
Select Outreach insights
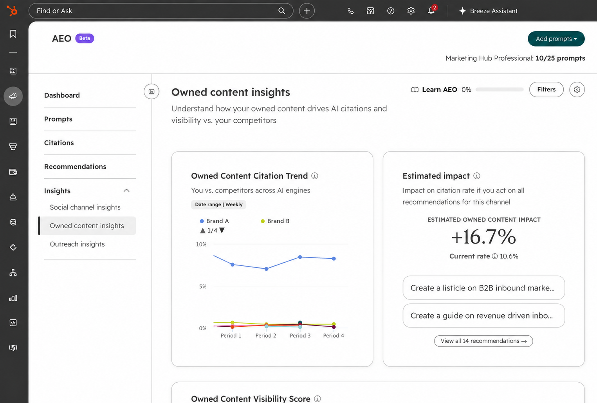[x=77, y=244]
